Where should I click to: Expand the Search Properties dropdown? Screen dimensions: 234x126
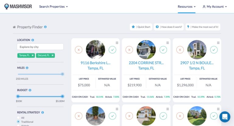(x=53, y=6)
